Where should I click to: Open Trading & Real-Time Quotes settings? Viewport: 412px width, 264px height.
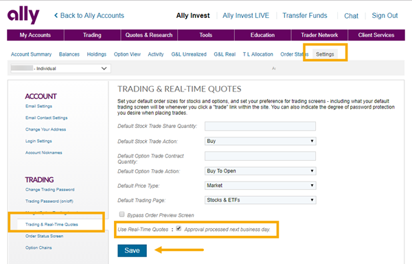tap(51, 224)
